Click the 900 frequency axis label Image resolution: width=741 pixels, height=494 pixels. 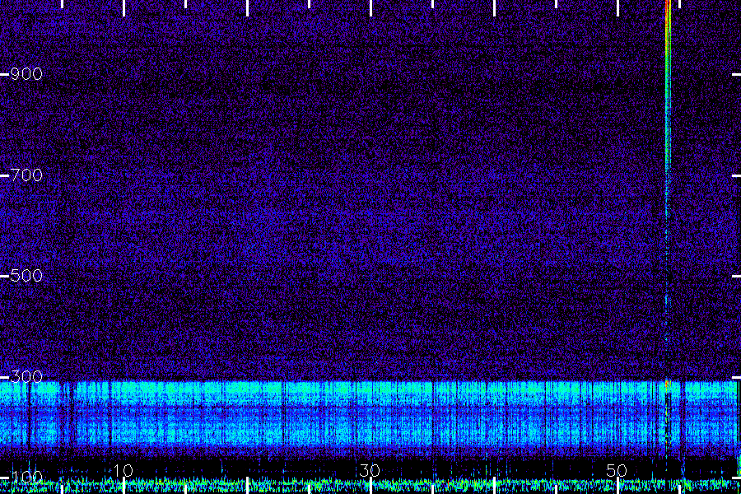pyautogui.click(x=26, y=74)
